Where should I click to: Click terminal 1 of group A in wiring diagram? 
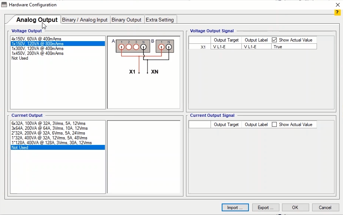[122, 47]
